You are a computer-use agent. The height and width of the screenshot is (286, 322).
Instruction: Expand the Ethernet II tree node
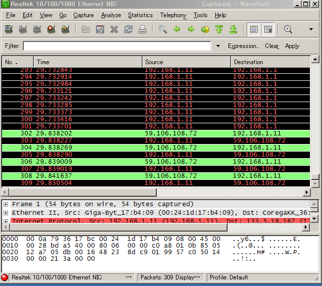tap(6, 213)
